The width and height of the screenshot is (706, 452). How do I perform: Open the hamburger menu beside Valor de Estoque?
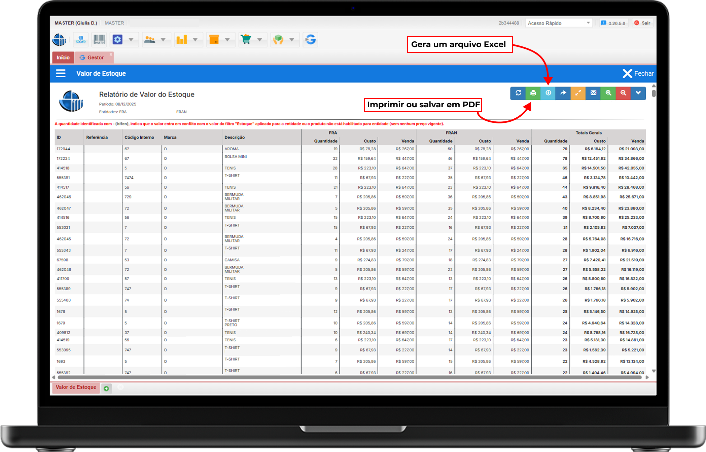pyautogui.click(x=61, y=73)
